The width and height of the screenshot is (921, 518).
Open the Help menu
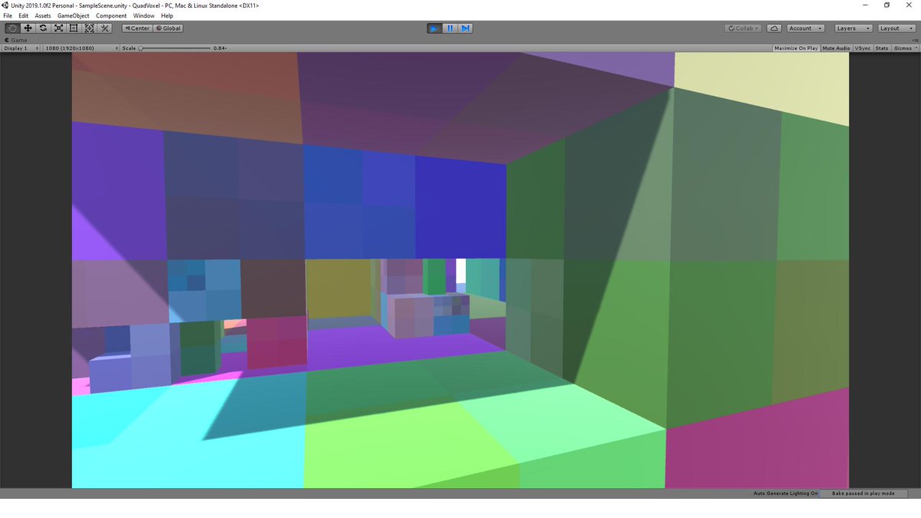click(167, 15)
